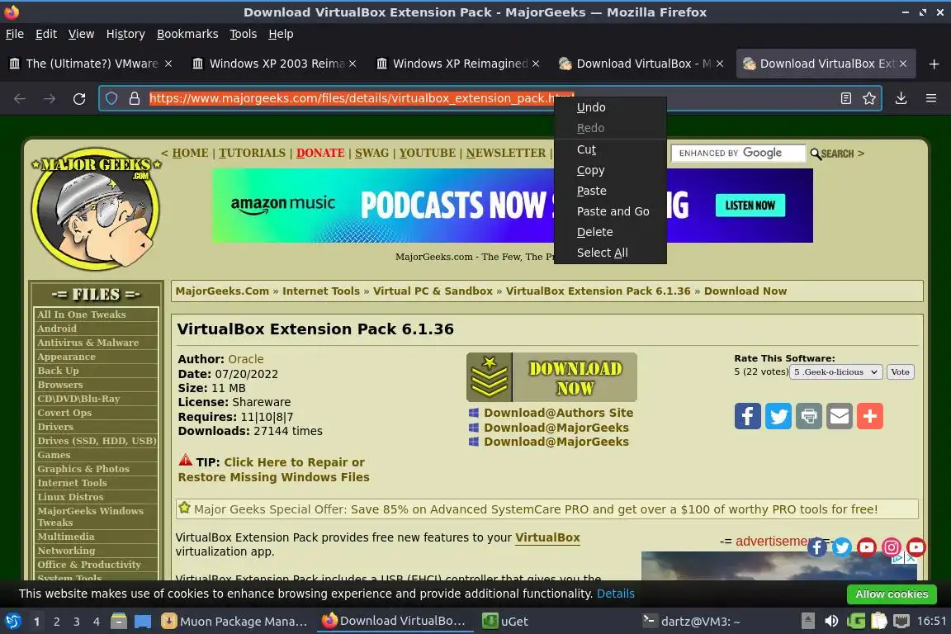The height and width of the screenshot is (634, 951).
Task: Click the Oracle author link
Action: [246, 359]
